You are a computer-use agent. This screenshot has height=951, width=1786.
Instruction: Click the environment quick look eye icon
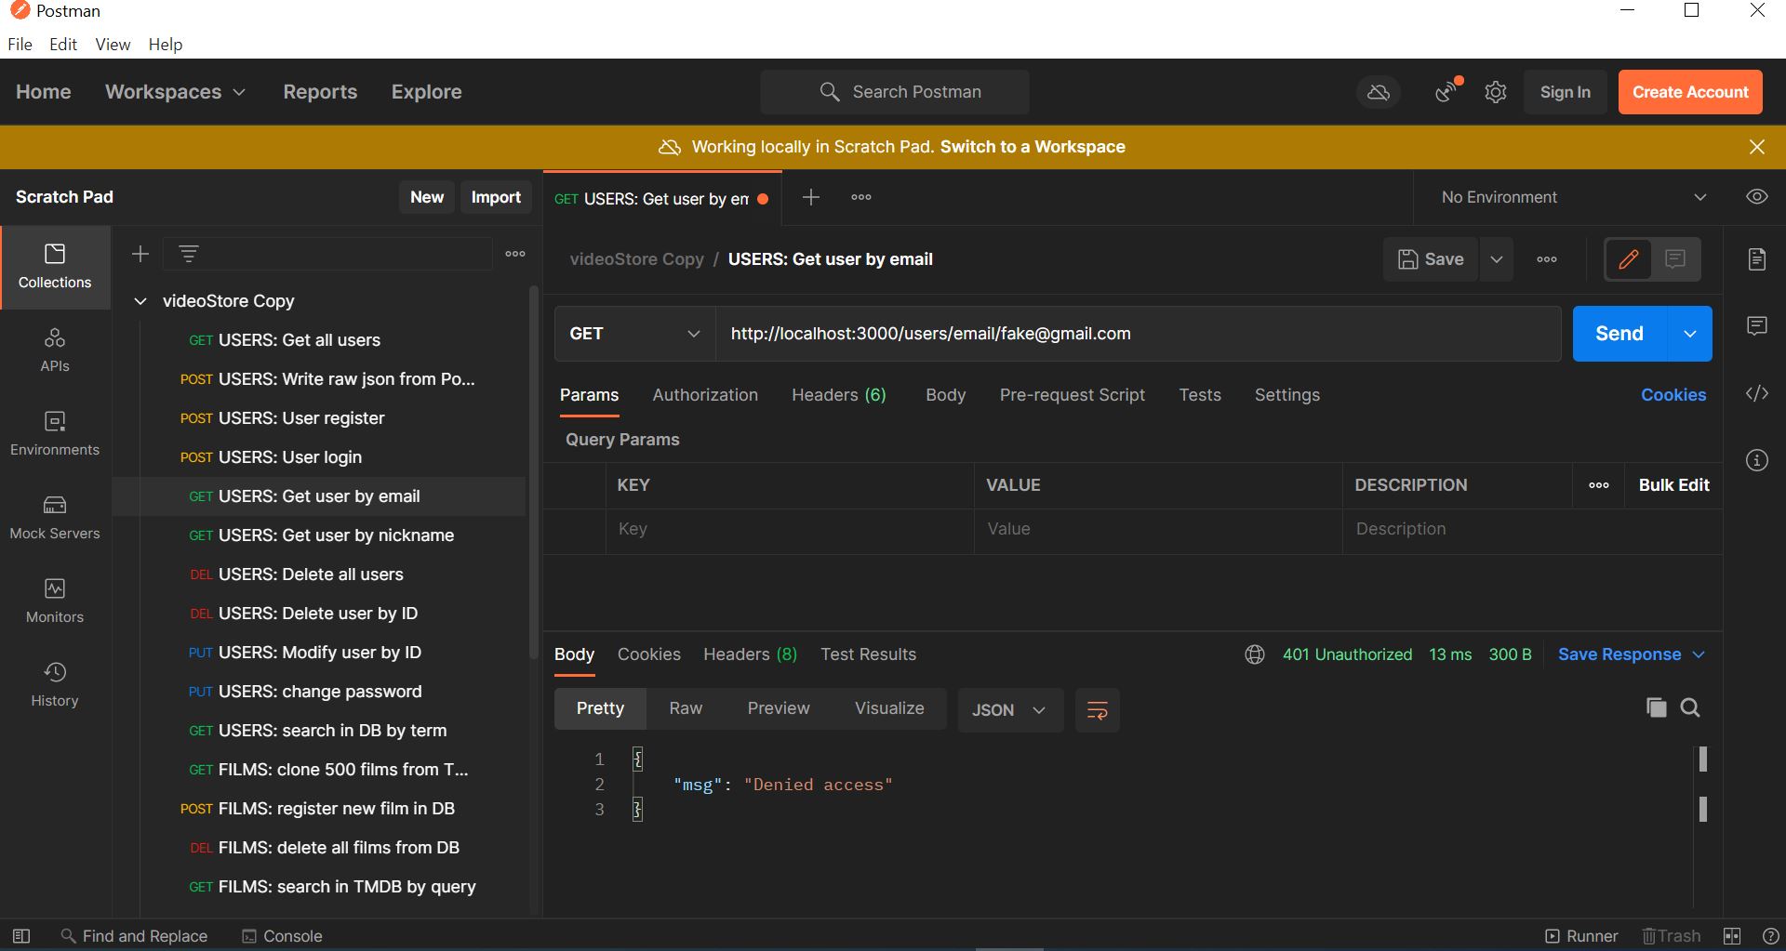[x=1756, y=197]
